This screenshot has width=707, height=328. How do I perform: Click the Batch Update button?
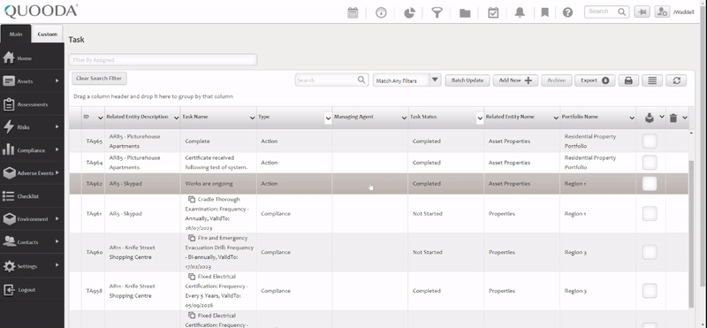coord(468,80)
